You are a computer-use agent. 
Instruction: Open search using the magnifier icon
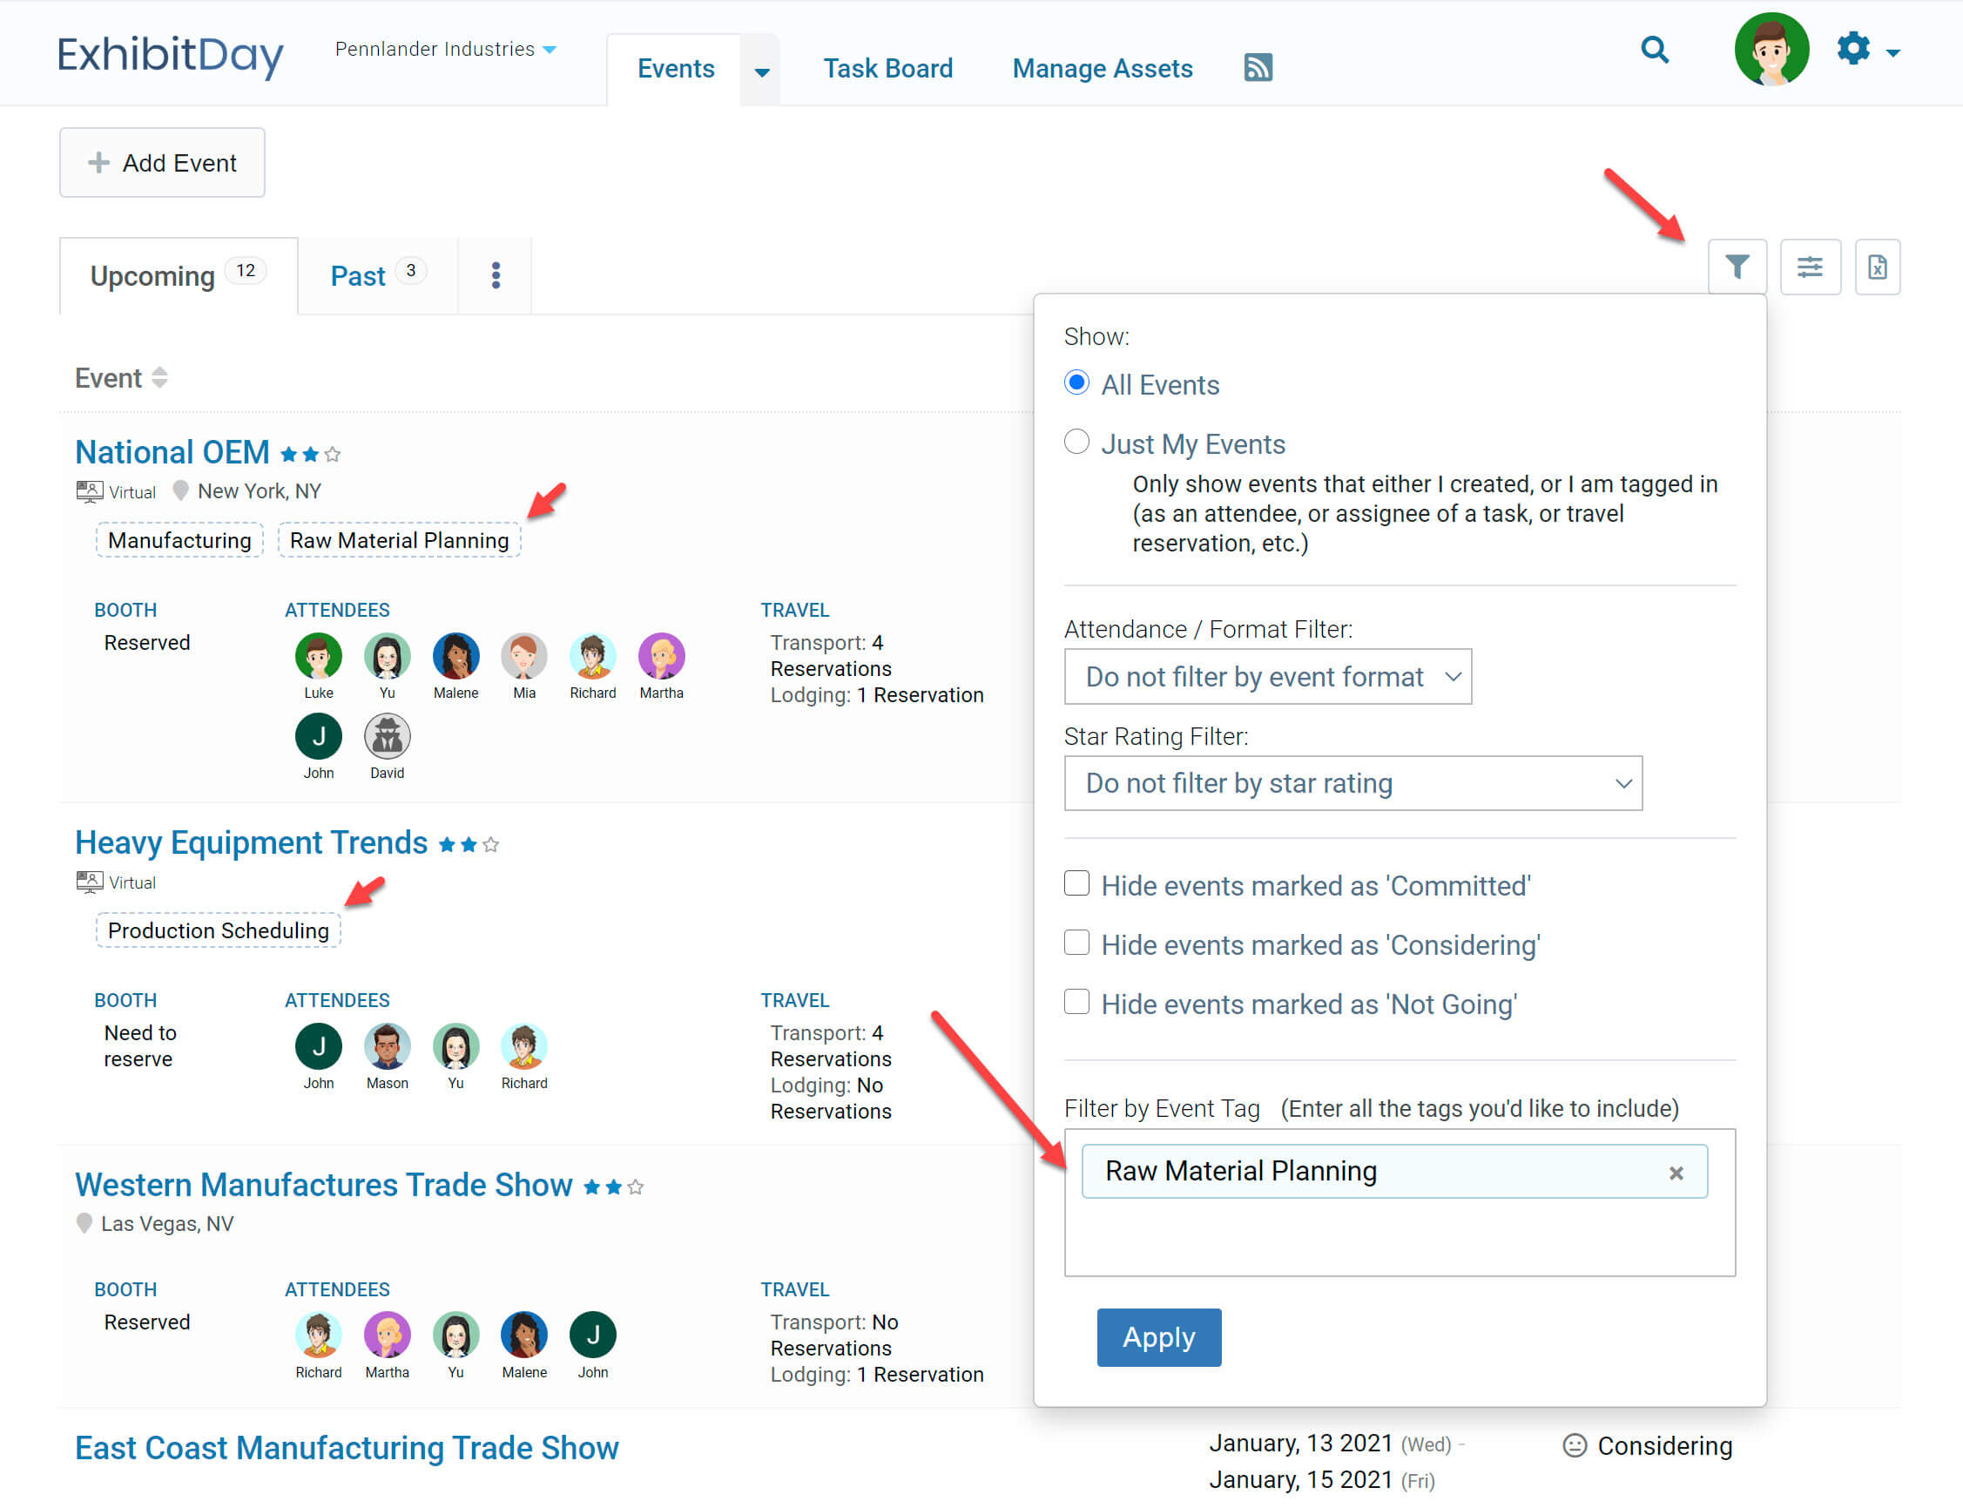tap(1656, 51)
